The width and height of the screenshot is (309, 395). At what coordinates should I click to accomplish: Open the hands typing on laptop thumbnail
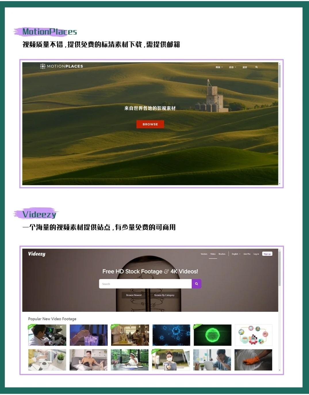[x=47, y=360]
